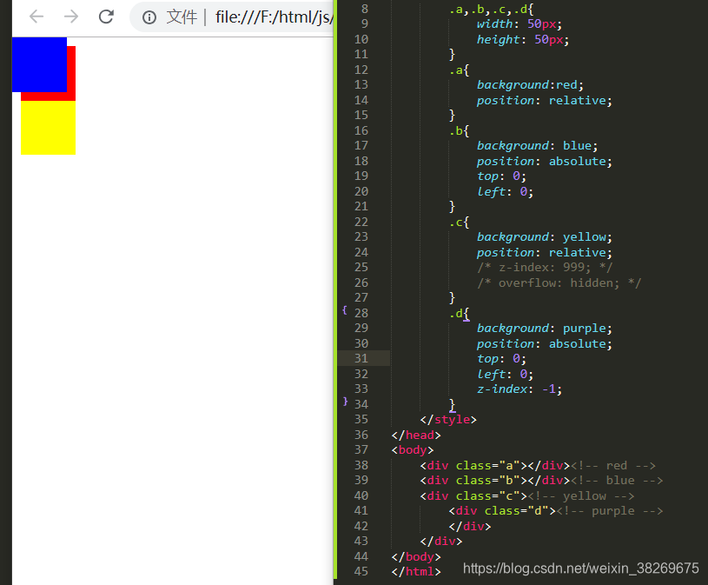Click 'position: absolute;' on line 30
Screen dimensions: 708x585
545,343
